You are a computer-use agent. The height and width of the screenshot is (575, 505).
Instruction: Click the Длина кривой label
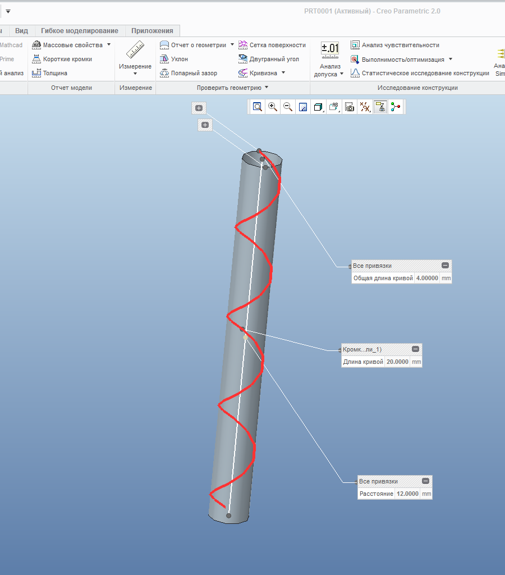[x=363, y=362]
